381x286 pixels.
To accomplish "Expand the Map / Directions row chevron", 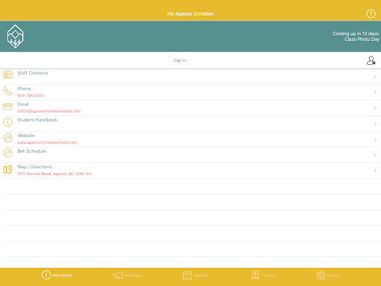I will click(375, 171).
